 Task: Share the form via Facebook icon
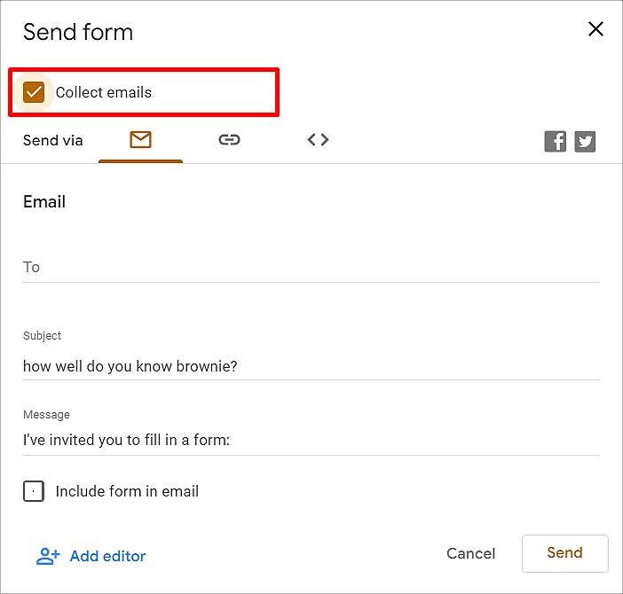tap(555, 141)
